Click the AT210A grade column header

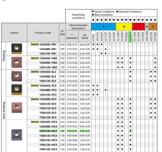tap(97, 37)
